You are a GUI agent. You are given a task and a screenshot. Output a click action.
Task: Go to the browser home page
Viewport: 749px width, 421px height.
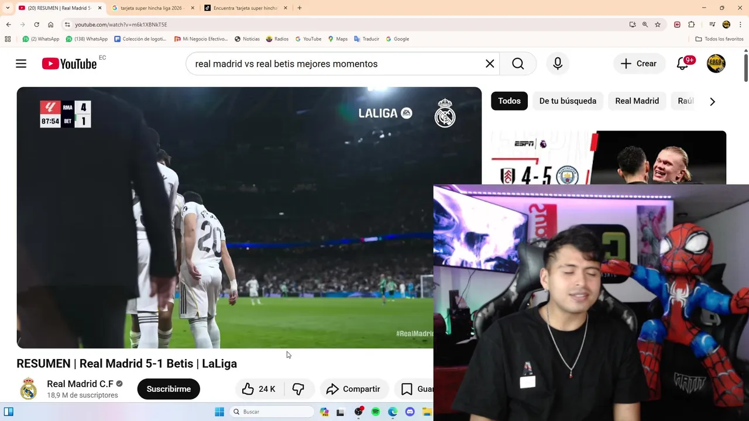click(x=50, y=25)
